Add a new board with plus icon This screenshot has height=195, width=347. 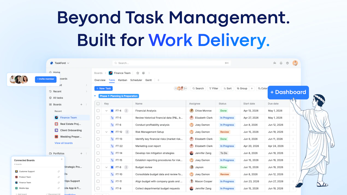(81, 105)
